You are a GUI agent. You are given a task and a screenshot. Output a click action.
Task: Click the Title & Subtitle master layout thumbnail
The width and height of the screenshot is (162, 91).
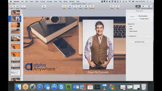point(132,17)
